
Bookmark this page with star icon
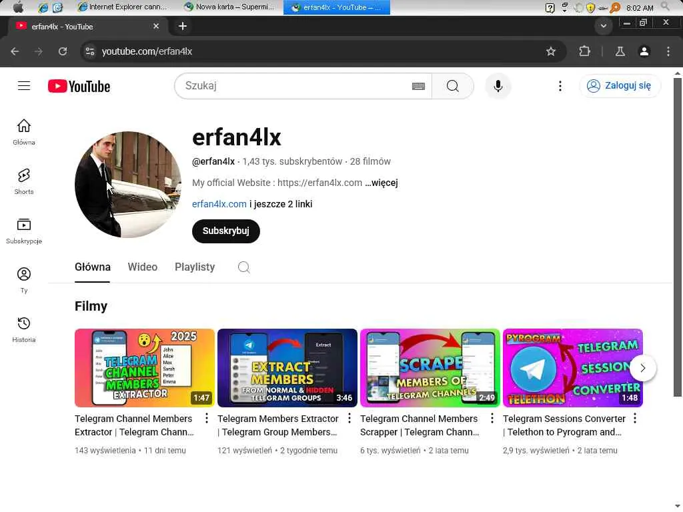point(550,51)
